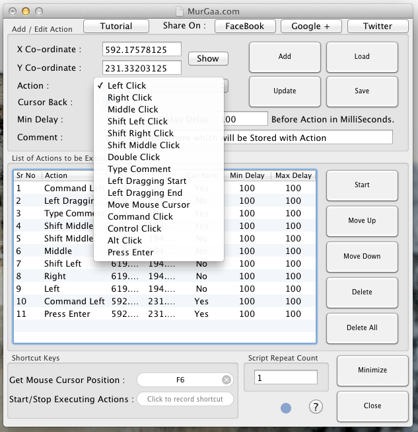Click the Start/Stop shortcut recorder field
The height and width of the screenshot is (432, 418).
click(x=185, y=399)
